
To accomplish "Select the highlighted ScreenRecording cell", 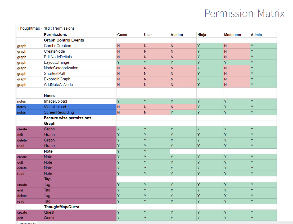I will point(80,112).
